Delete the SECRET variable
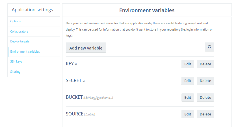The image size is (236, 133). coord(205,81)
